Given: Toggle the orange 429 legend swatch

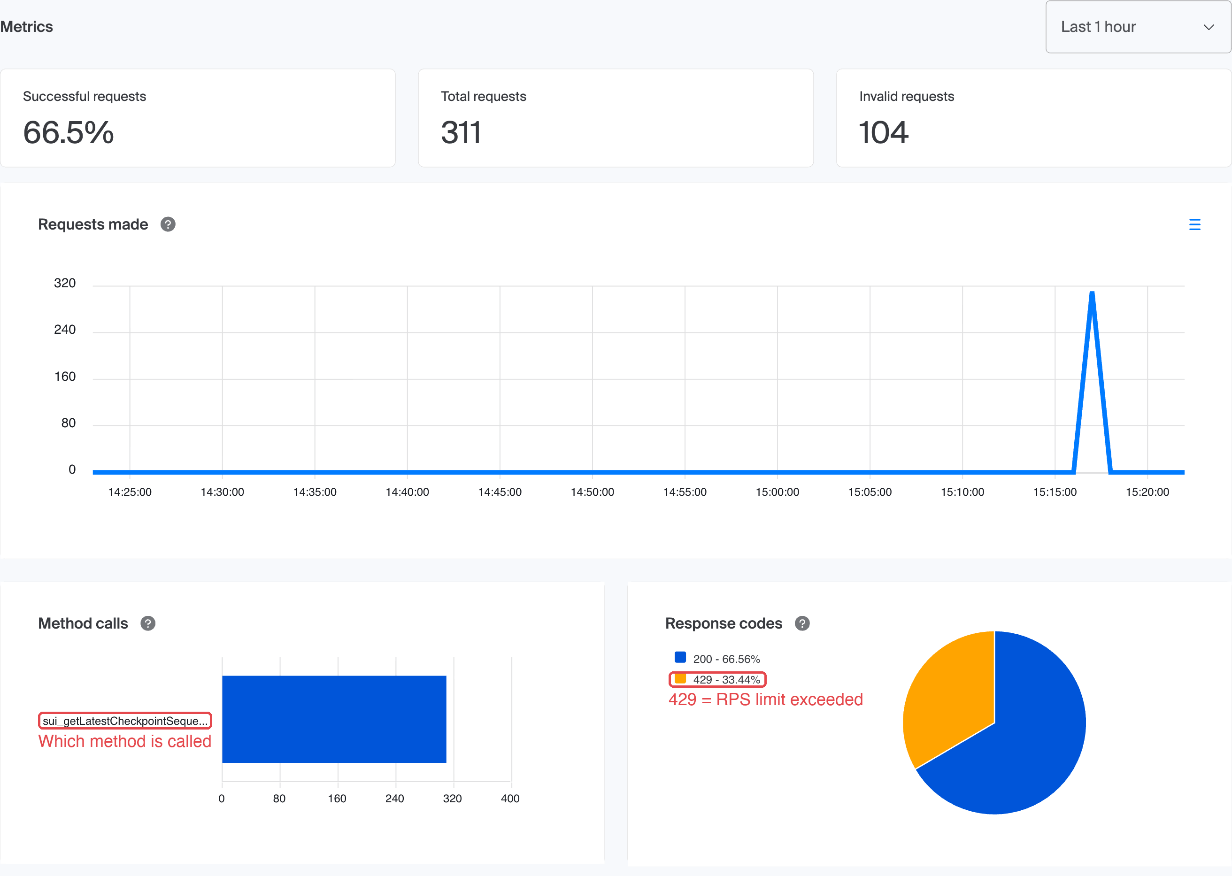Looking at the screenshot, I should tap(680, 678).
